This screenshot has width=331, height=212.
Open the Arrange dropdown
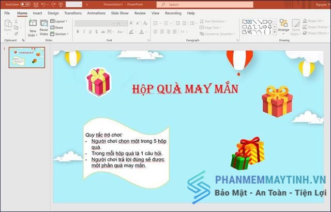tap(283, 27)
